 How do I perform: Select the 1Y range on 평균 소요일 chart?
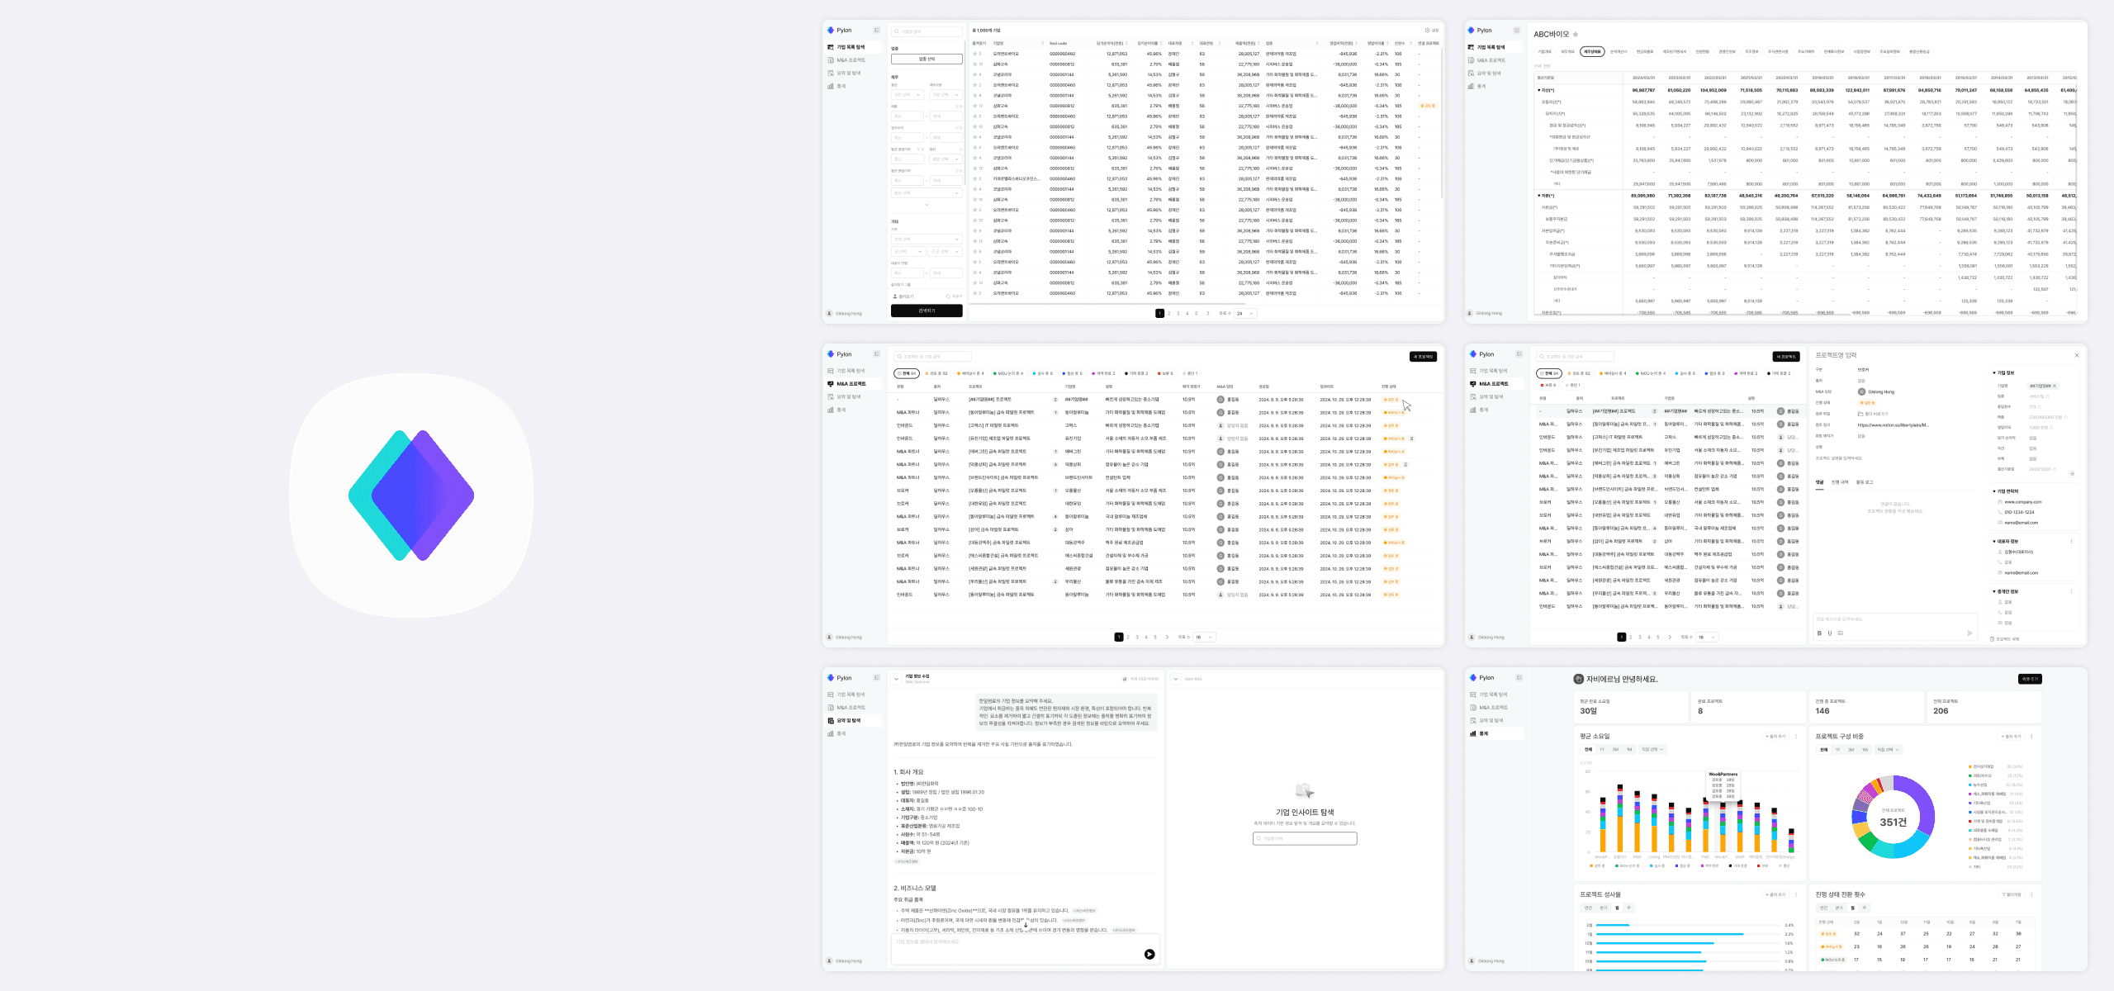pos(1602,750)
